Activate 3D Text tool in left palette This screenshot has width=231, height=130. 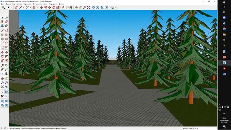pos(6,74)
